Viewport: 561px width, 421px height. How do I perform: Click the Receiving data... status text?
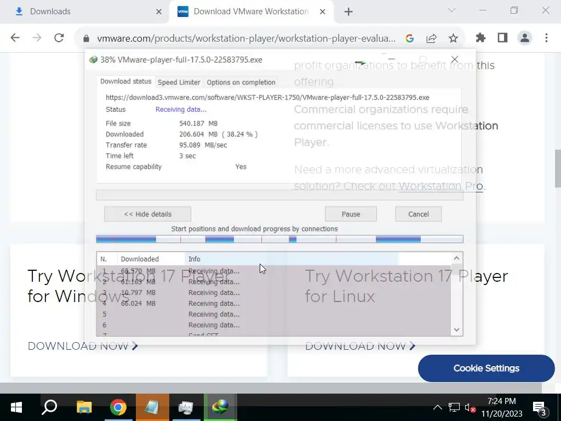tap(181, 110)
